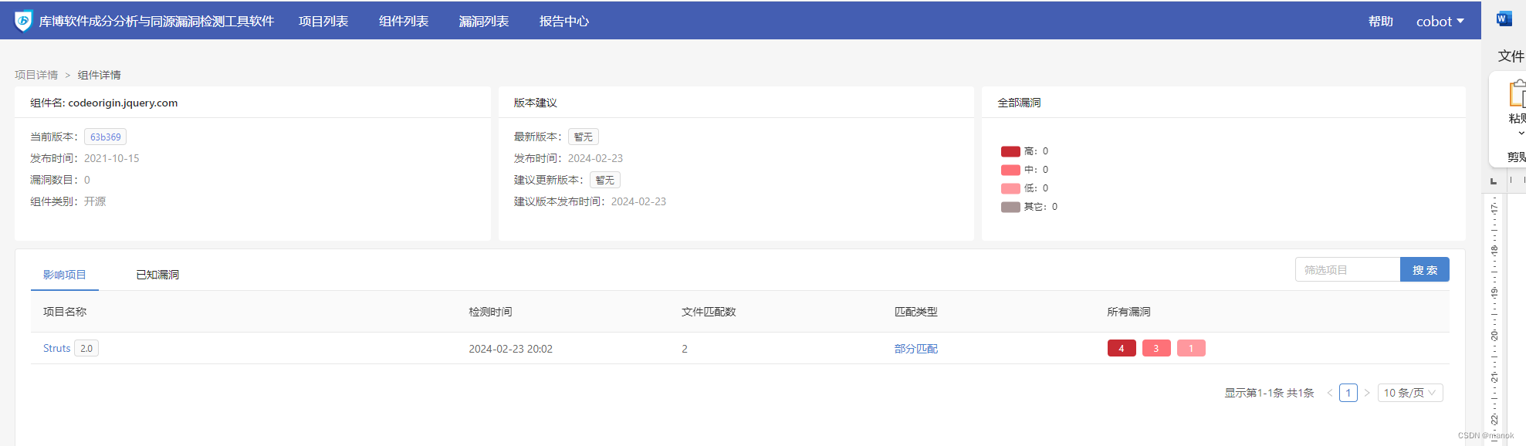Click the 所有漏洞 column header
This screenshot has height=446, width=1526.
click(1128, 312)
